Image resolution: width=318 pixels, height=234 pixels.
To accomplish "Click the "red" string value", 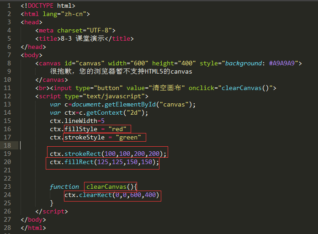I will click(x=117, y=129).
